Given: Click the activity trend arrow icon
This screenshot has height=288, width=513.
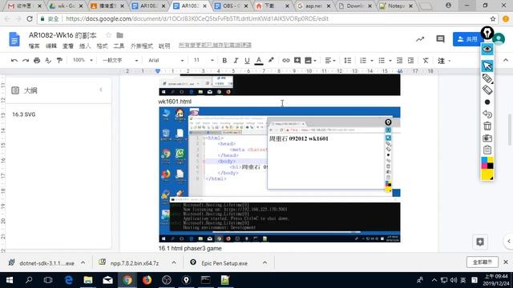Looking at the screenshot, I should (420, 39).
